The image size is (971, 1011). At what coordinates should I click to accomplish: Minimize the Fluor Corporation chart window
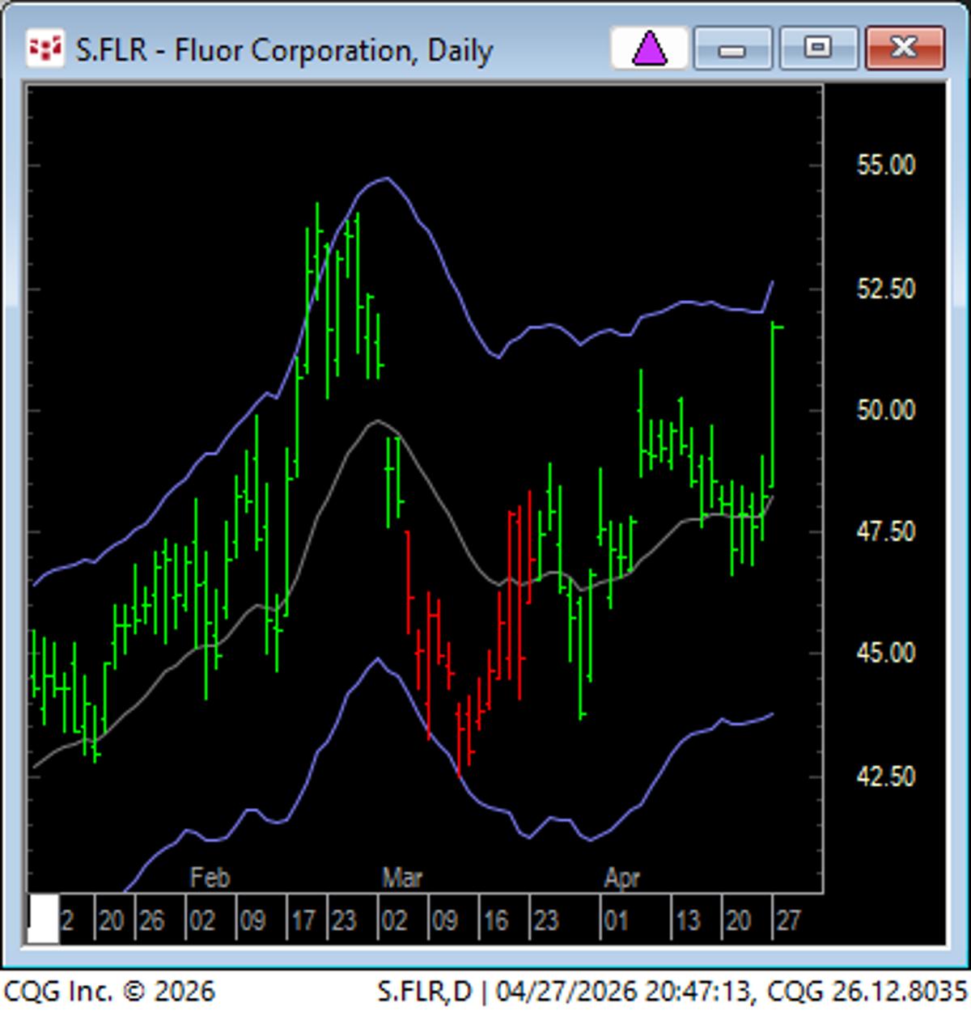pyautogui.click(x=732, y=49)
